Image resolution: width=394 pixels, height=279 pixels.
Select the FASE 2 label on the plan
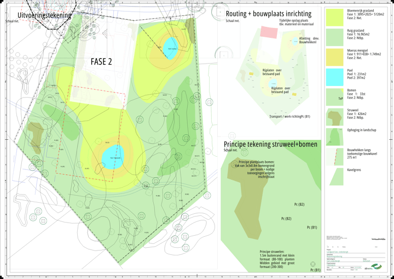(x=101, y=62)
